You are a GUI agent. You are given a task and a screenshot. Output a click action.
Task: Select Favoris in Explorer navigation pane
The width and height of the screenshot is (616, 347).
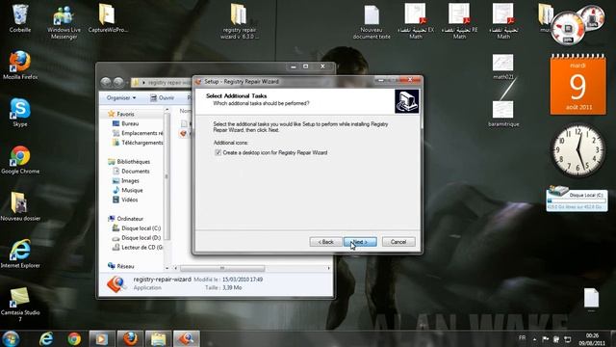(x=121, y=114)
